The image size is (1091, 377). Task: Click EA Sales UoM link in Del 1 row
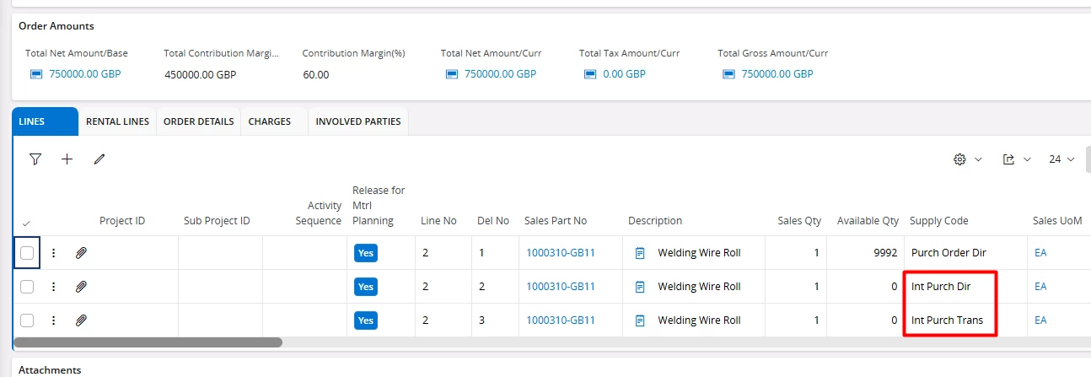(1040, 252)
